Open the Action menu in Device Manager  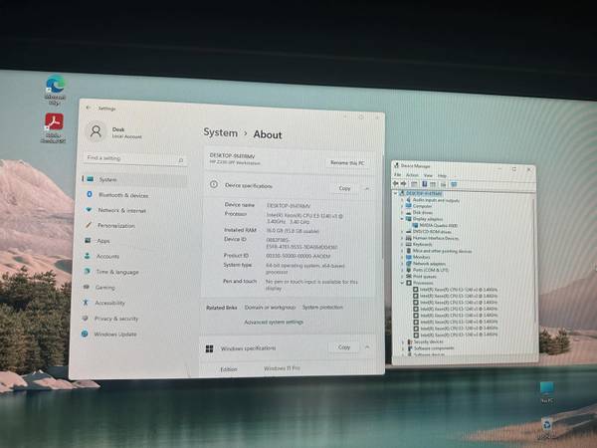pyautogui.click(x=412, y=175)
